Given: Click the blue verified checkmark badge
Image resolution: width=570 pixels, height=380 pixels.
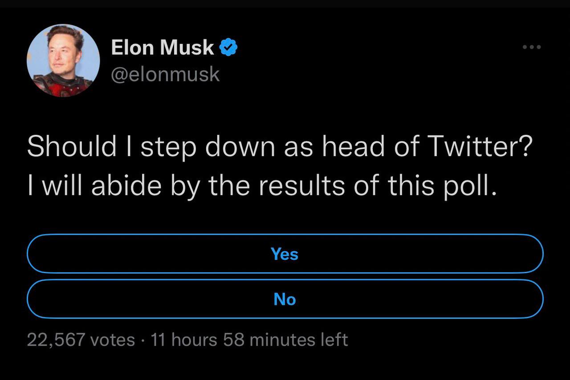Looking at the screenshot, I should point(229,48).
